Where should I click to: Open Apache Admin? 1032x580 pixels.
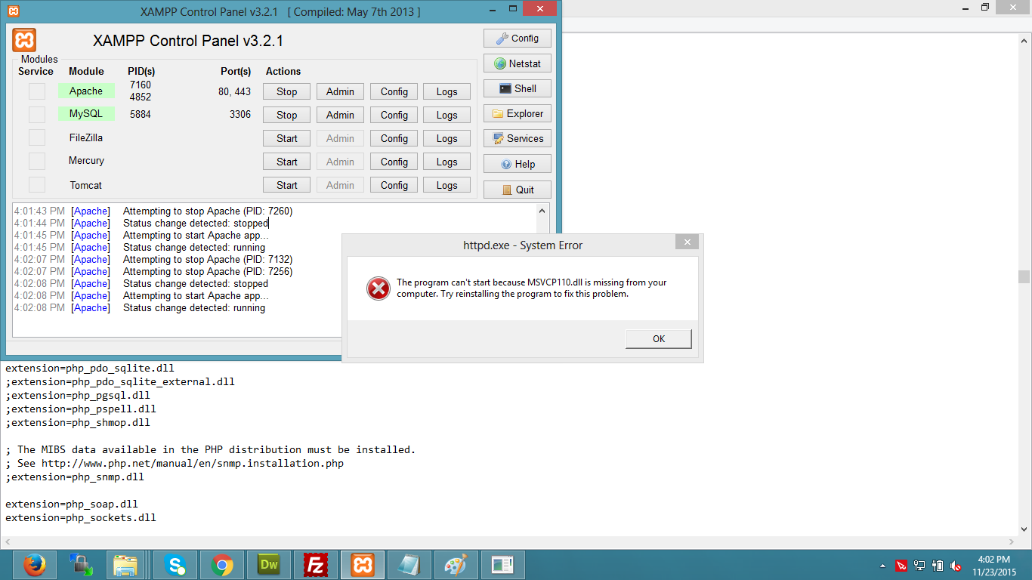[x=340, y=91]
